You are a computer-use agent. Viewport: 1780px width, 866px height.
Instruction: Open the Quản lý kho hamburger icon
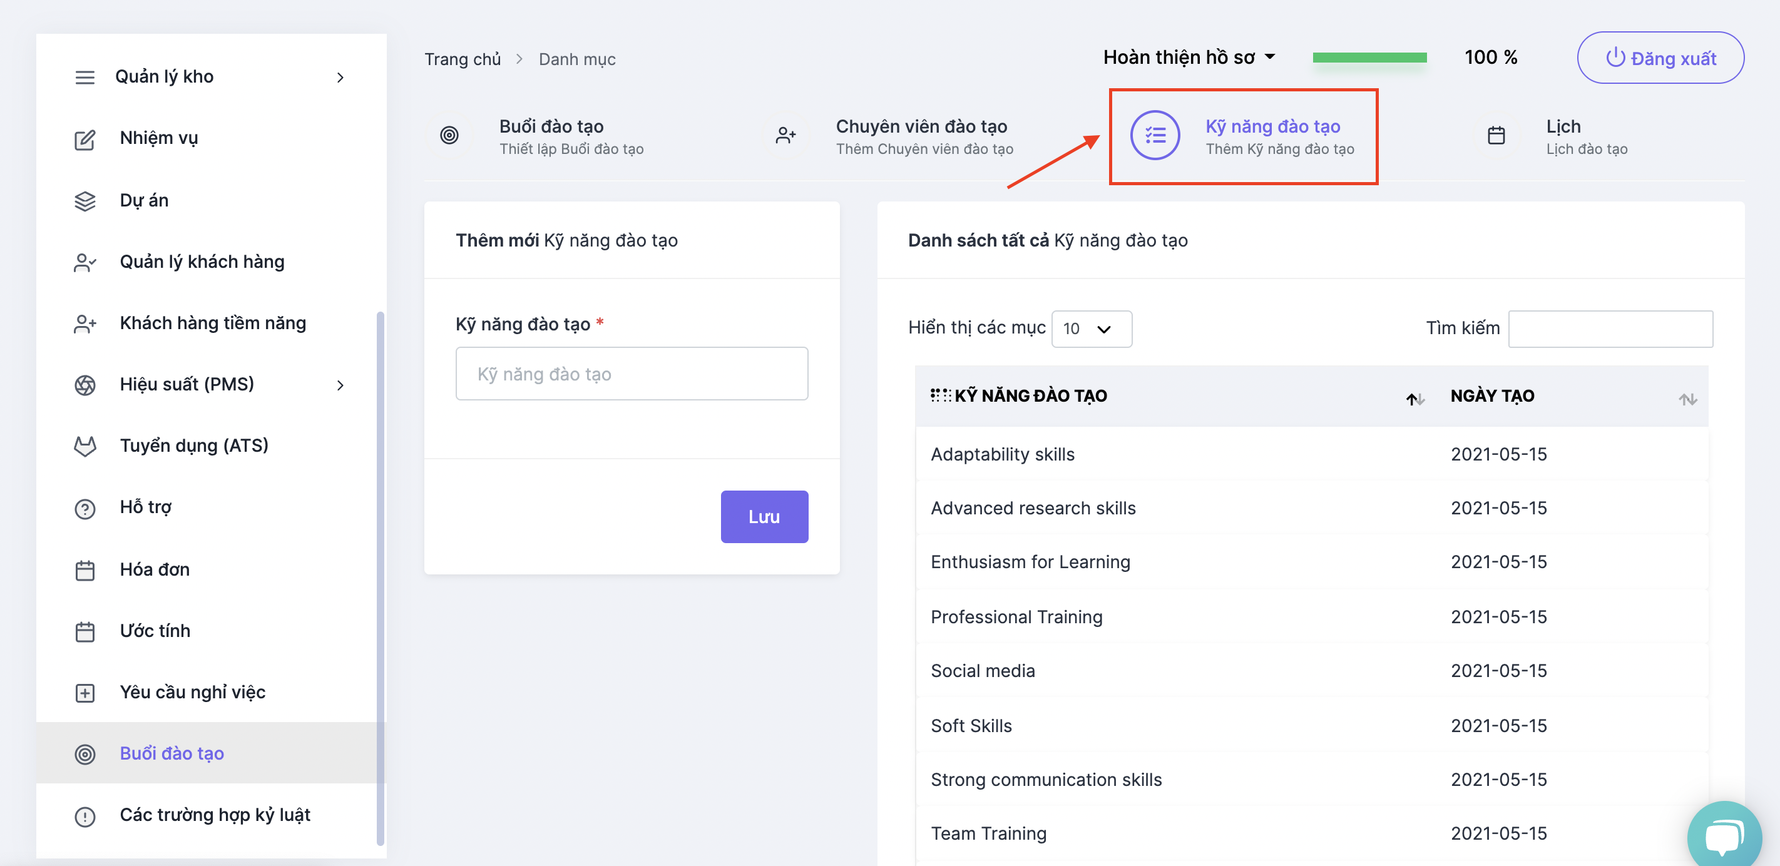[x=85, y=78]
